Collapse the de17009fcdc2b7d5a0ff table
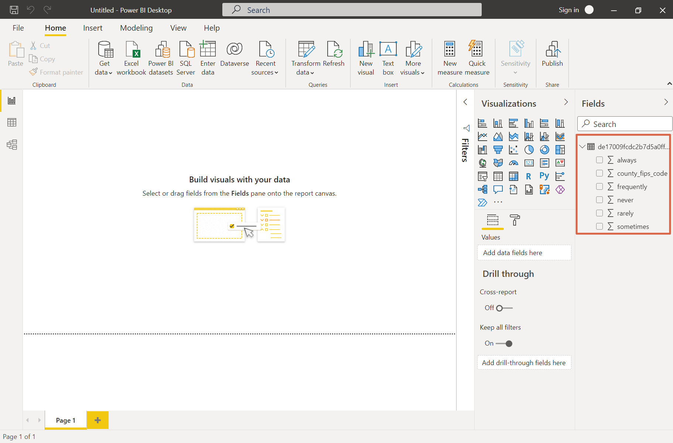The width and height of the screenshot is (673, 443). tap(583, 146)
